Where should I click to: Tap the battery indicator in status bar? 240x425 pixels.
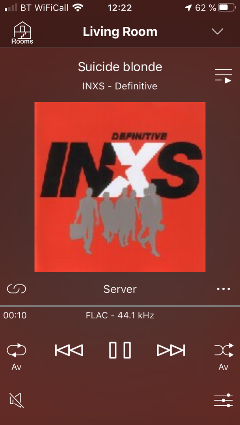click(x=227, y=7)
